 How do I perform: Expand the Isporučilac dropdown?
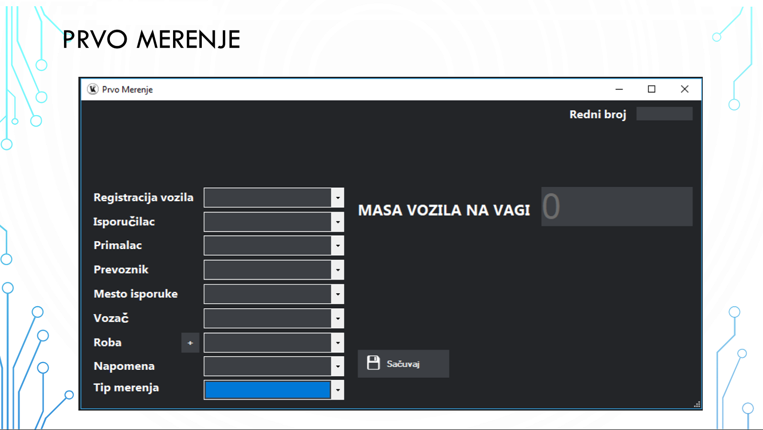point(338,222)
